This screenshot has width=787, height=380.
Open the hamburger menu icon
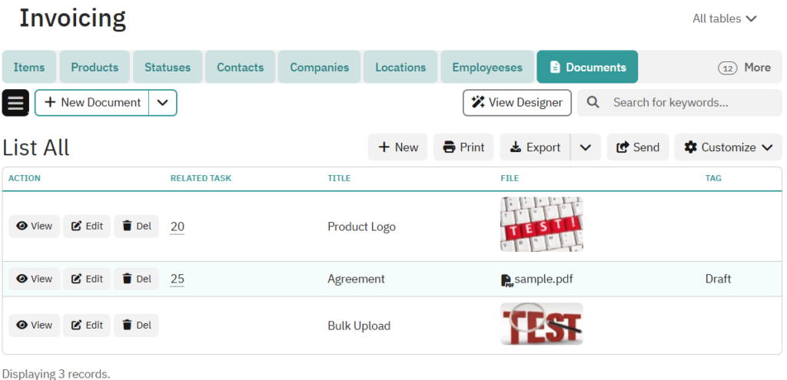[15, 103]
